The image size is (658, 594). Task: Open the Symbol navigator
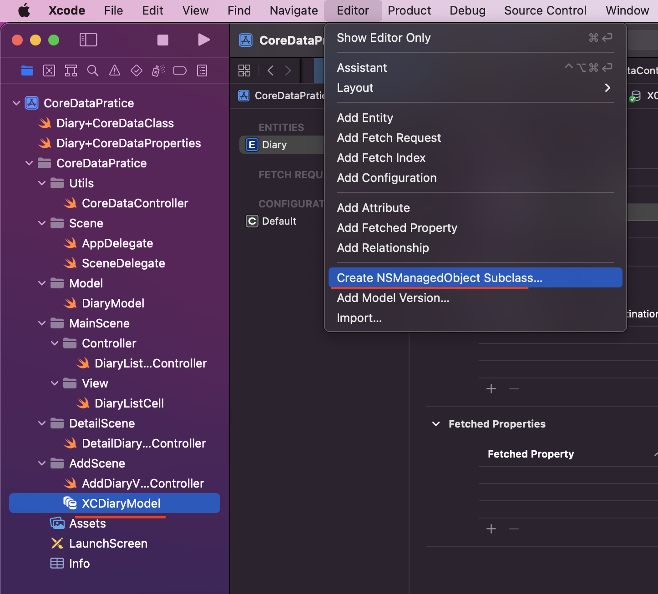click(x=71, y=70)
